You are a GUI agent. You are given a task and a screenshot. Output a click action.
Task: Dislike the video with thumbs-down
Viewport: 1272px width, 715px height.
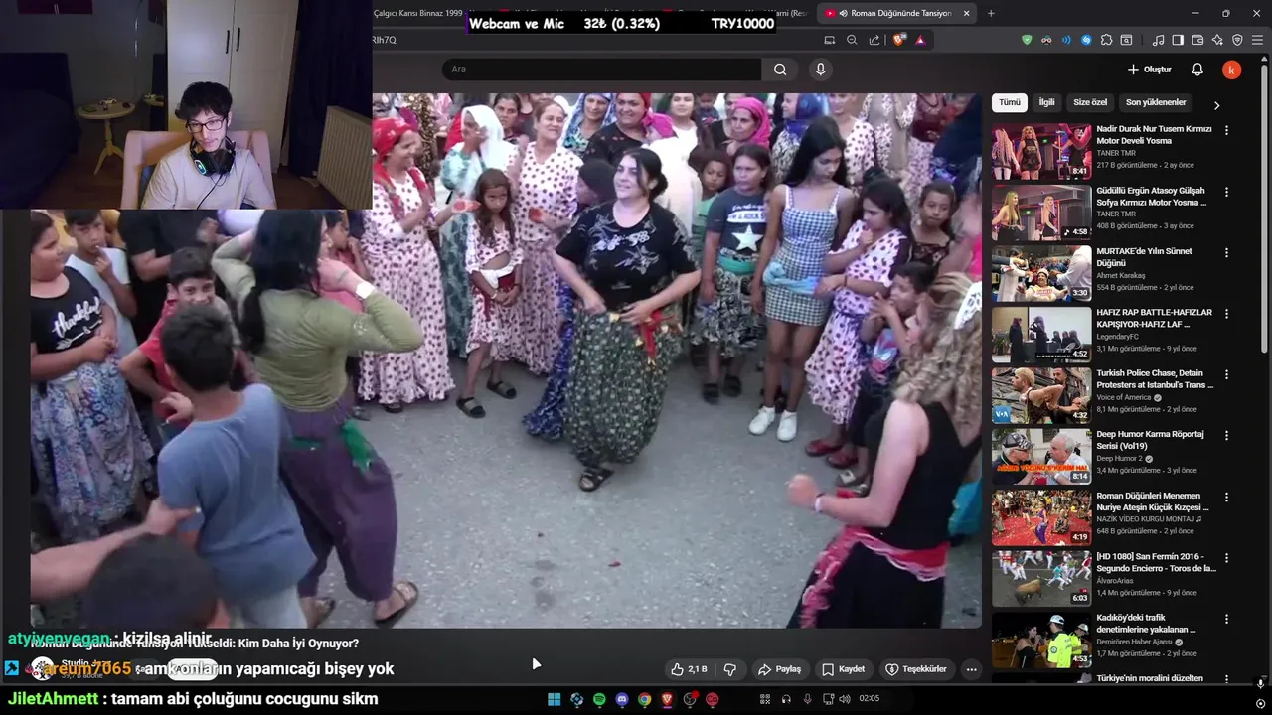pos(729,669)
